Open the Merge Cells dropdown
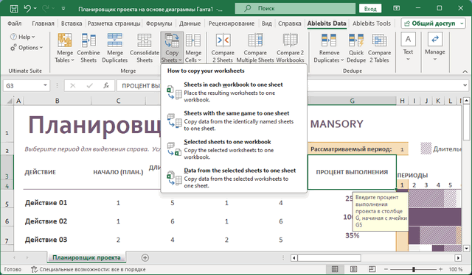Viewport: 472px width, 275px height. [x=193, y=48]
